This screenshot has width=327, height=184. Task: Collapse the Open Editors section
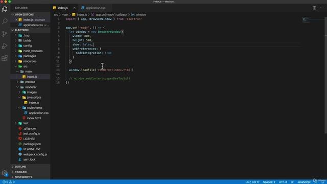31,15
